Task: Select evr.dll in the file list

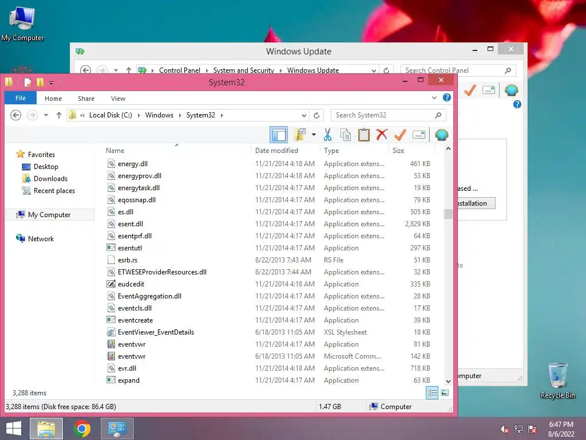Action: tap(127, 368)
